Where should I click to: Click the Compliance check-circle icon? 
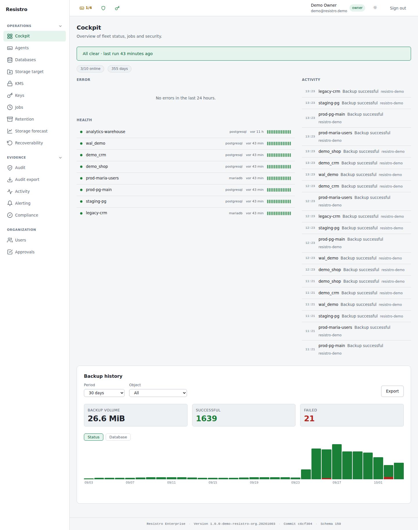click(10, 215)
